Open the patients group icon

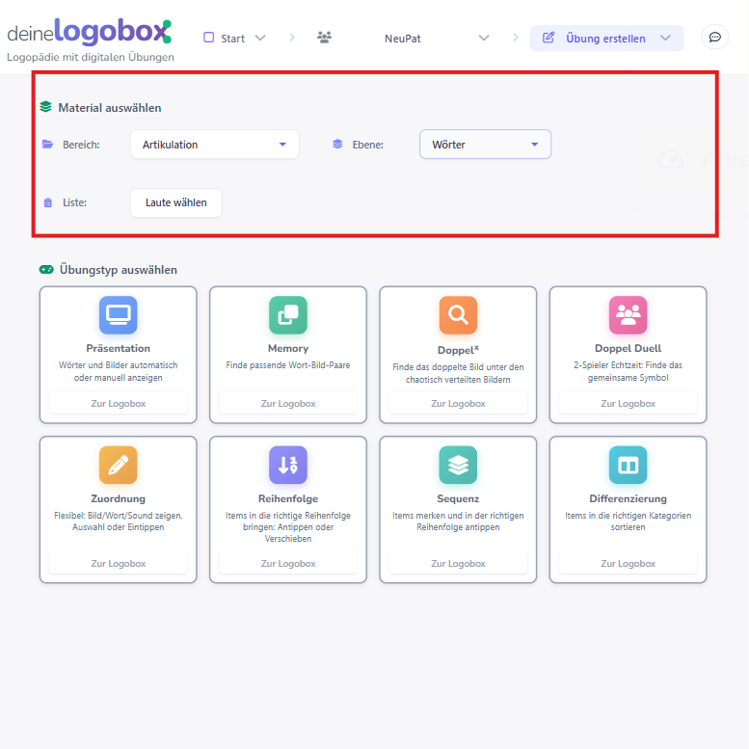[x=324, y=38]
